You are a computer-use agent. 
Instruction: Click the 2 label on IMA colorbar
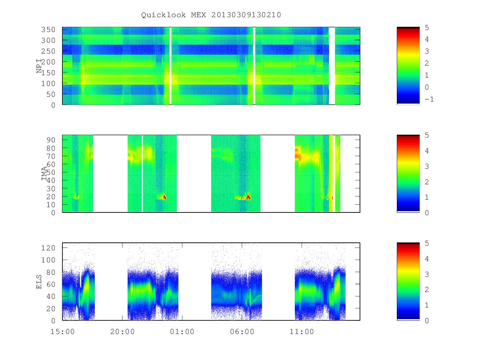coord(426,182)
